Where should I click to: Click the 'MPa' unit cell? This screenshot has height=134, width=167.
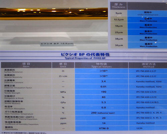tap(63, 92)
